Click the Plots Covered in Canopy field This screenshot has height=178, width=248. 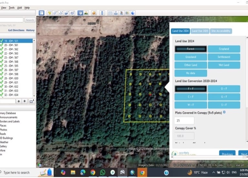click(184, 121)
